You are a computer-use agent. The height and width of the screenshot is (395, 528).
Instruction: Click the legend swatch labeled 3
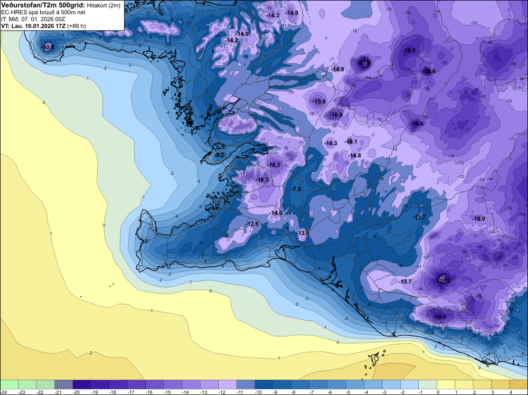pyautogui.click(x=500, y=384)
